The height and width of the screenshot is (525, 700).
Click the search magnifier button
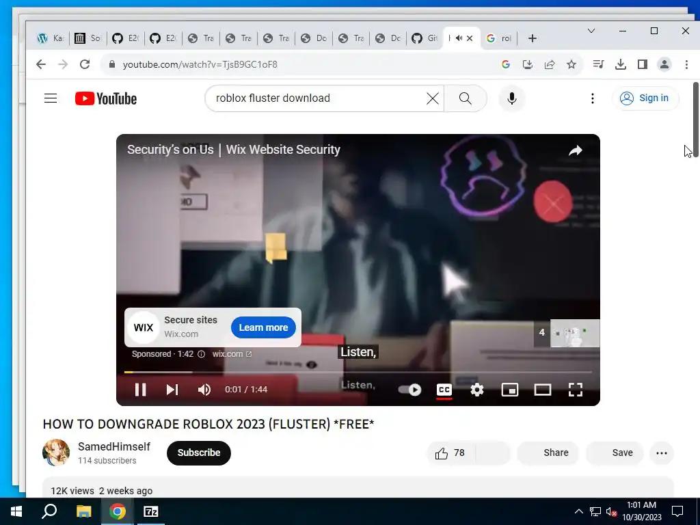465,98
